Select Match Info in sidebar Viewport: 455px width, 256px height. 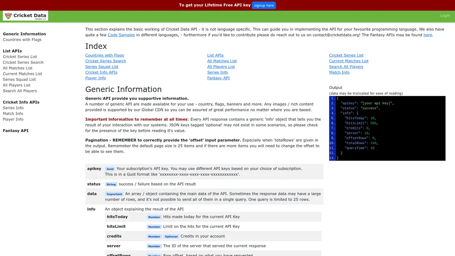click(13, 114)
